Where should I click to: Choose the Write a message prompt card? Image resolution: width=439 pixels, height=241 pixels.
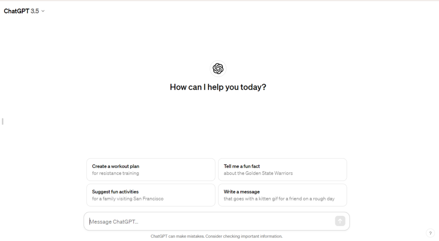(283, 195)
